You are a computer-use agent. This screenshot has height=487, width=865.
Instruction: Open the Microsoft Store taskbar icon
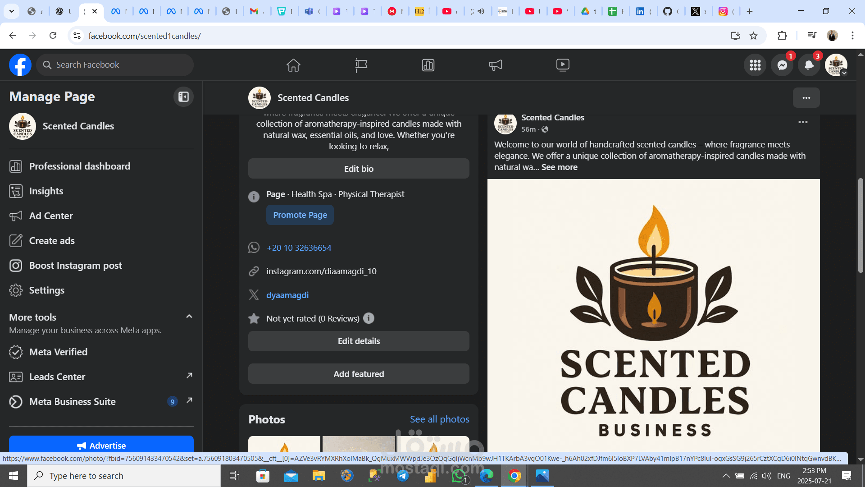pyautogui.click(x=263, y=476)
